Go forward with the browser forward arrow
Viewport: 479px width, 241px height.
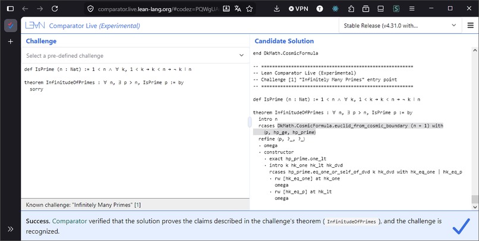tap(40, 8)
